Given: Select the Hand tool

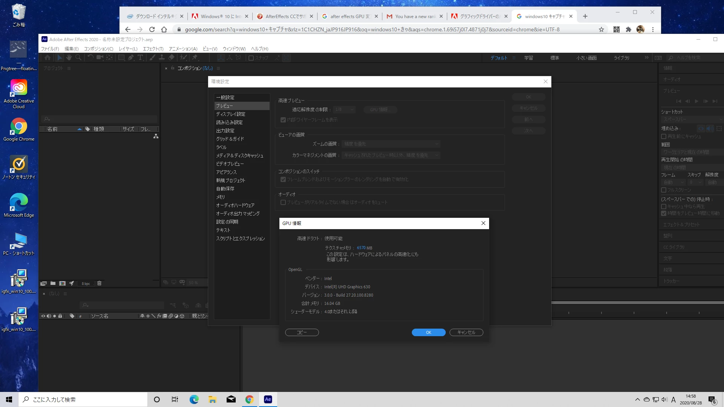Looking at the screenshot, I should tap(69, 58).
